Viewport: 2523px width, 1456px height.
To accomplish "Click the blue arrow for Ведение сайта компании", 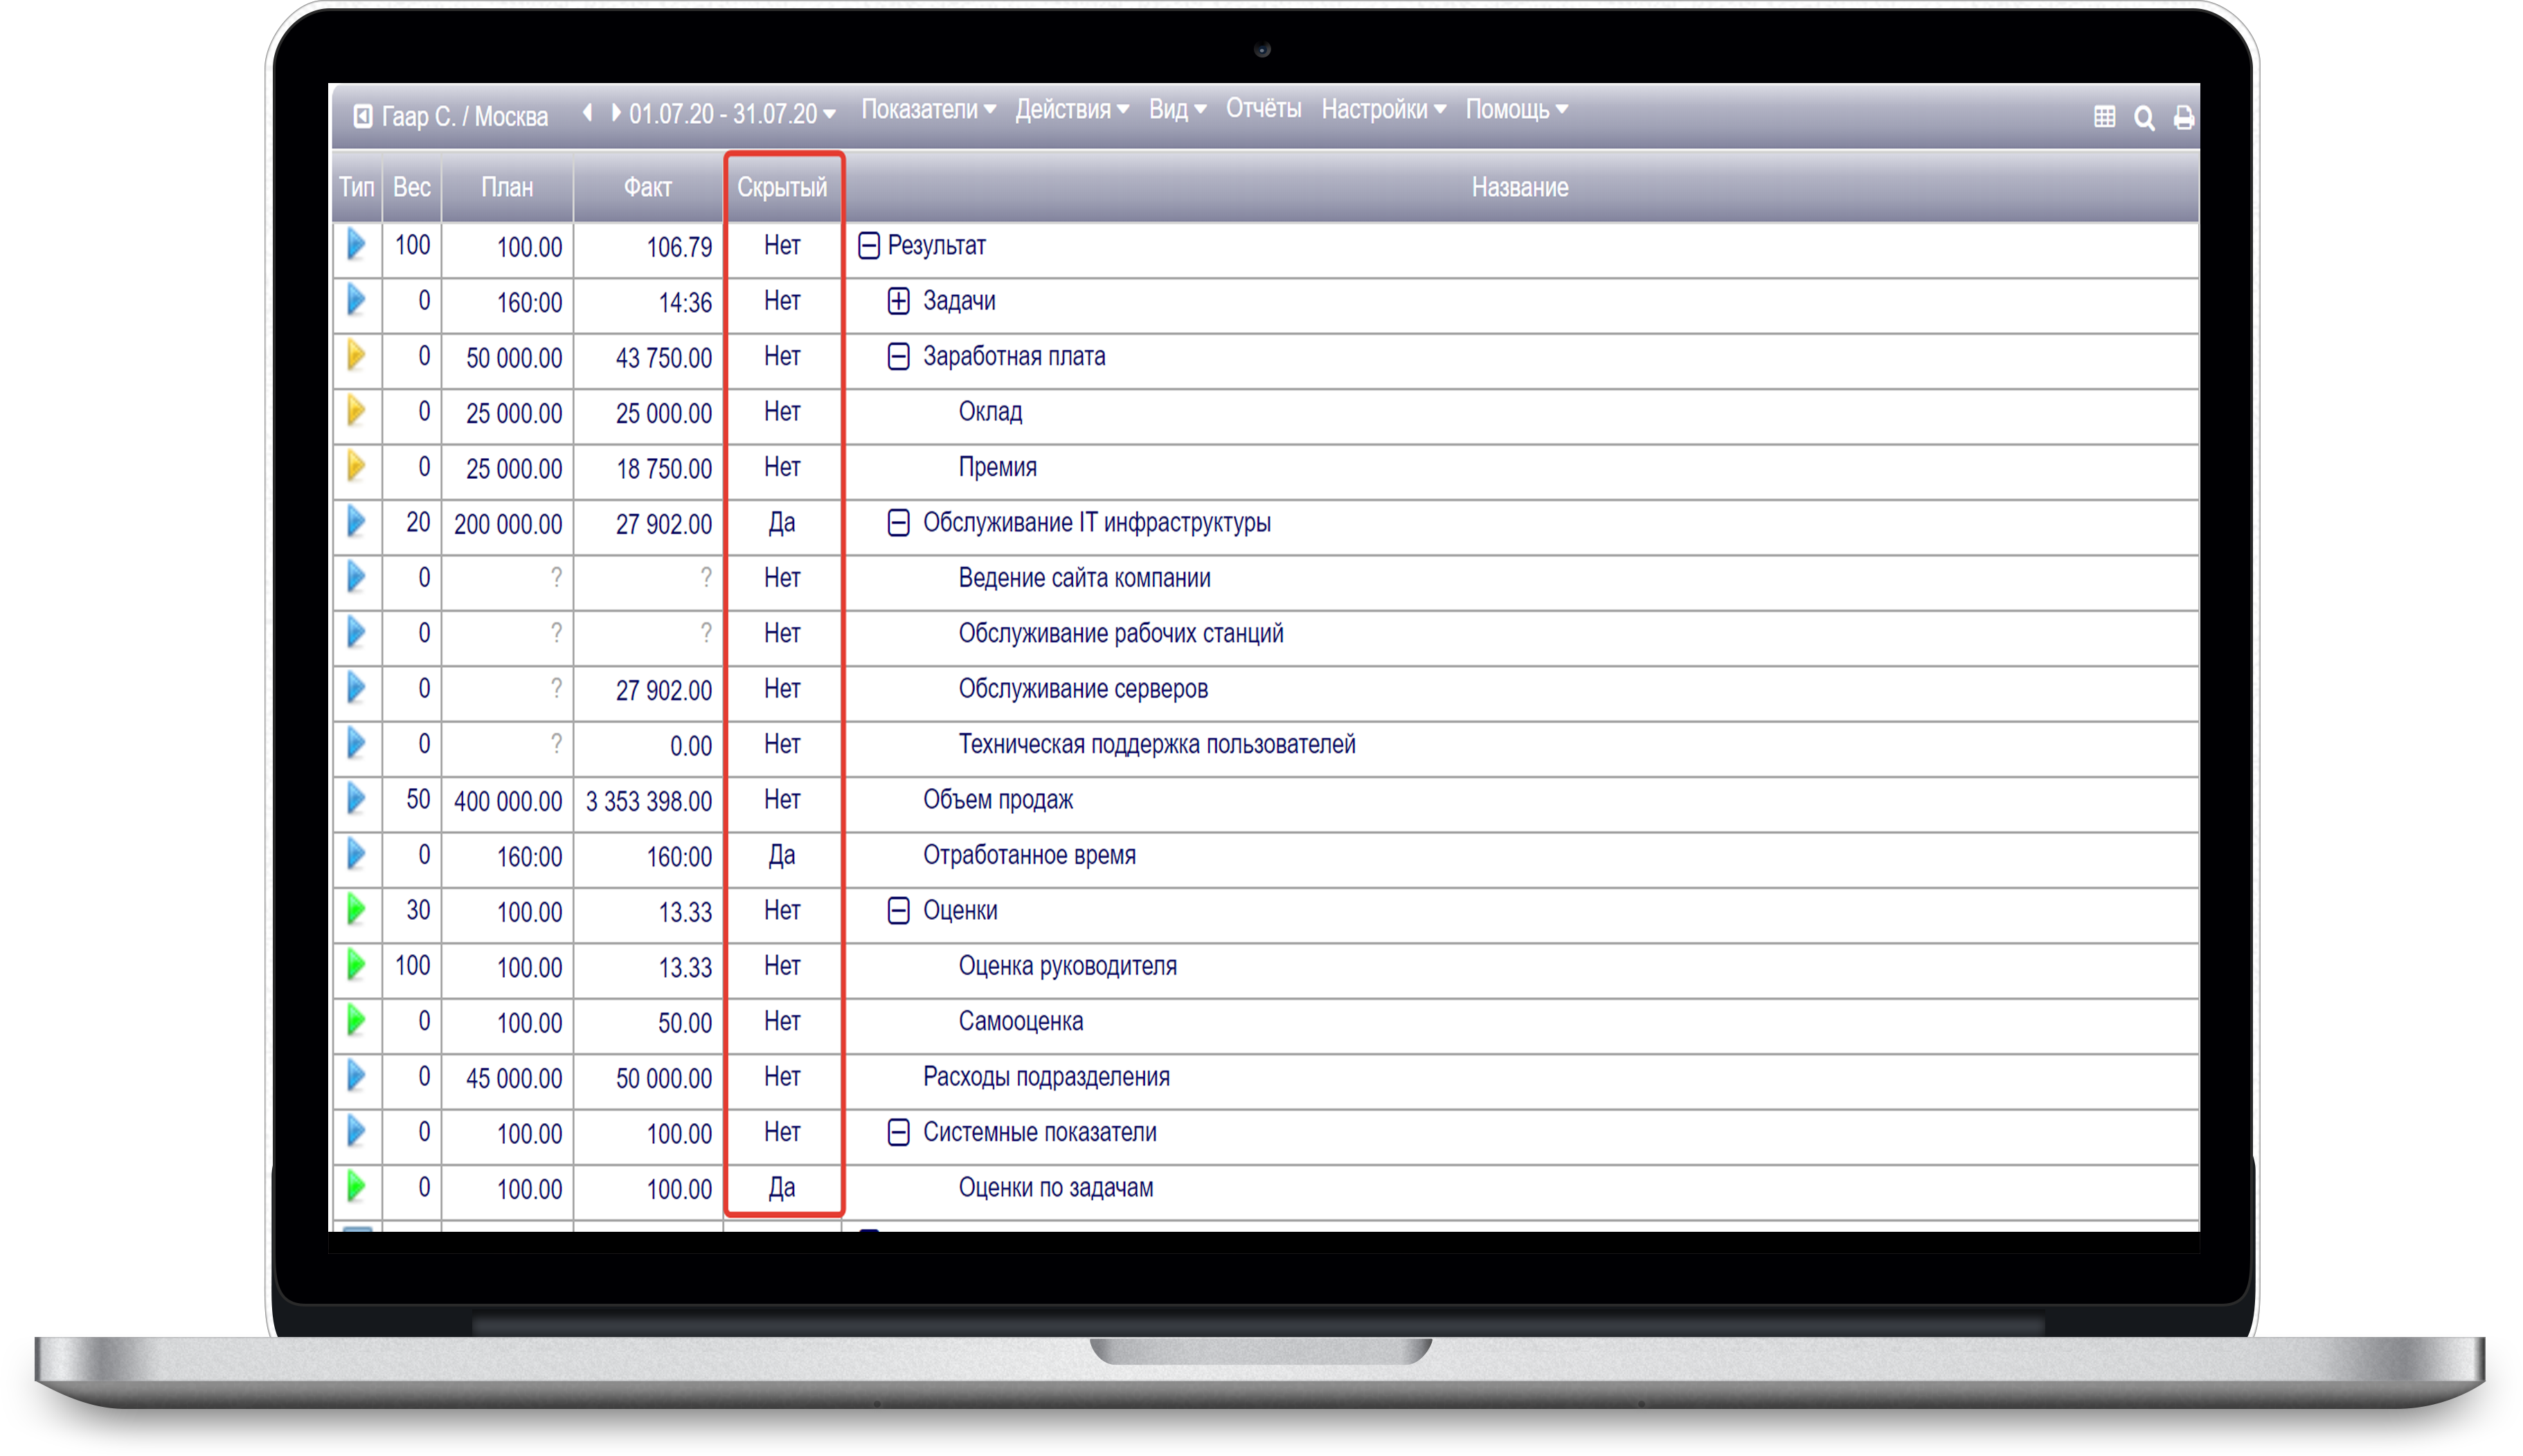I will [356, 577].
